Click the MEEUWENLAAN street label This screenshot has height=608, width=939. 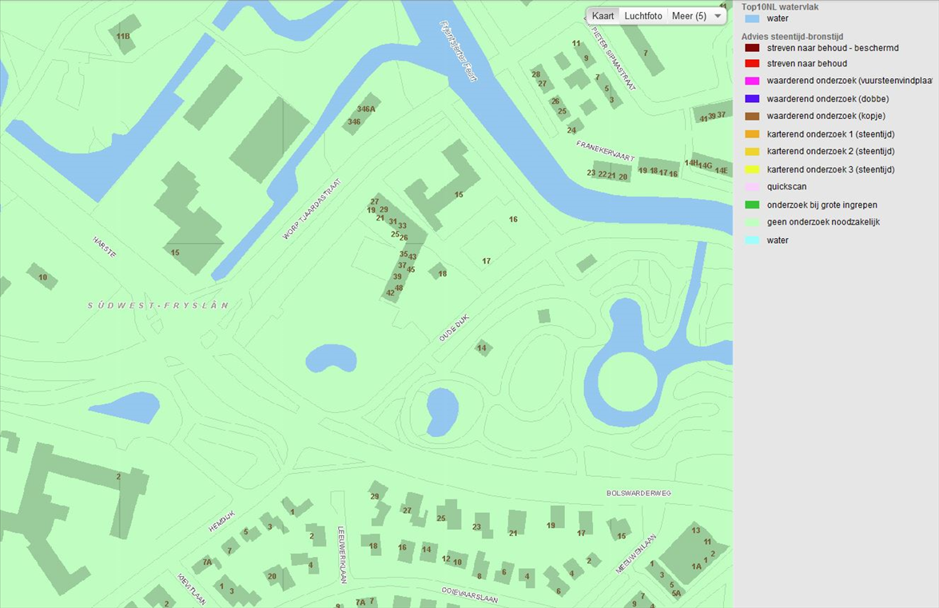[x=636, y=554]
